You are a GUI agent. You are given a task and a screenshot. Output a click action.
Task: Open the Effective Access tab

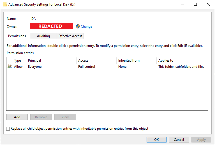(70, 36)
